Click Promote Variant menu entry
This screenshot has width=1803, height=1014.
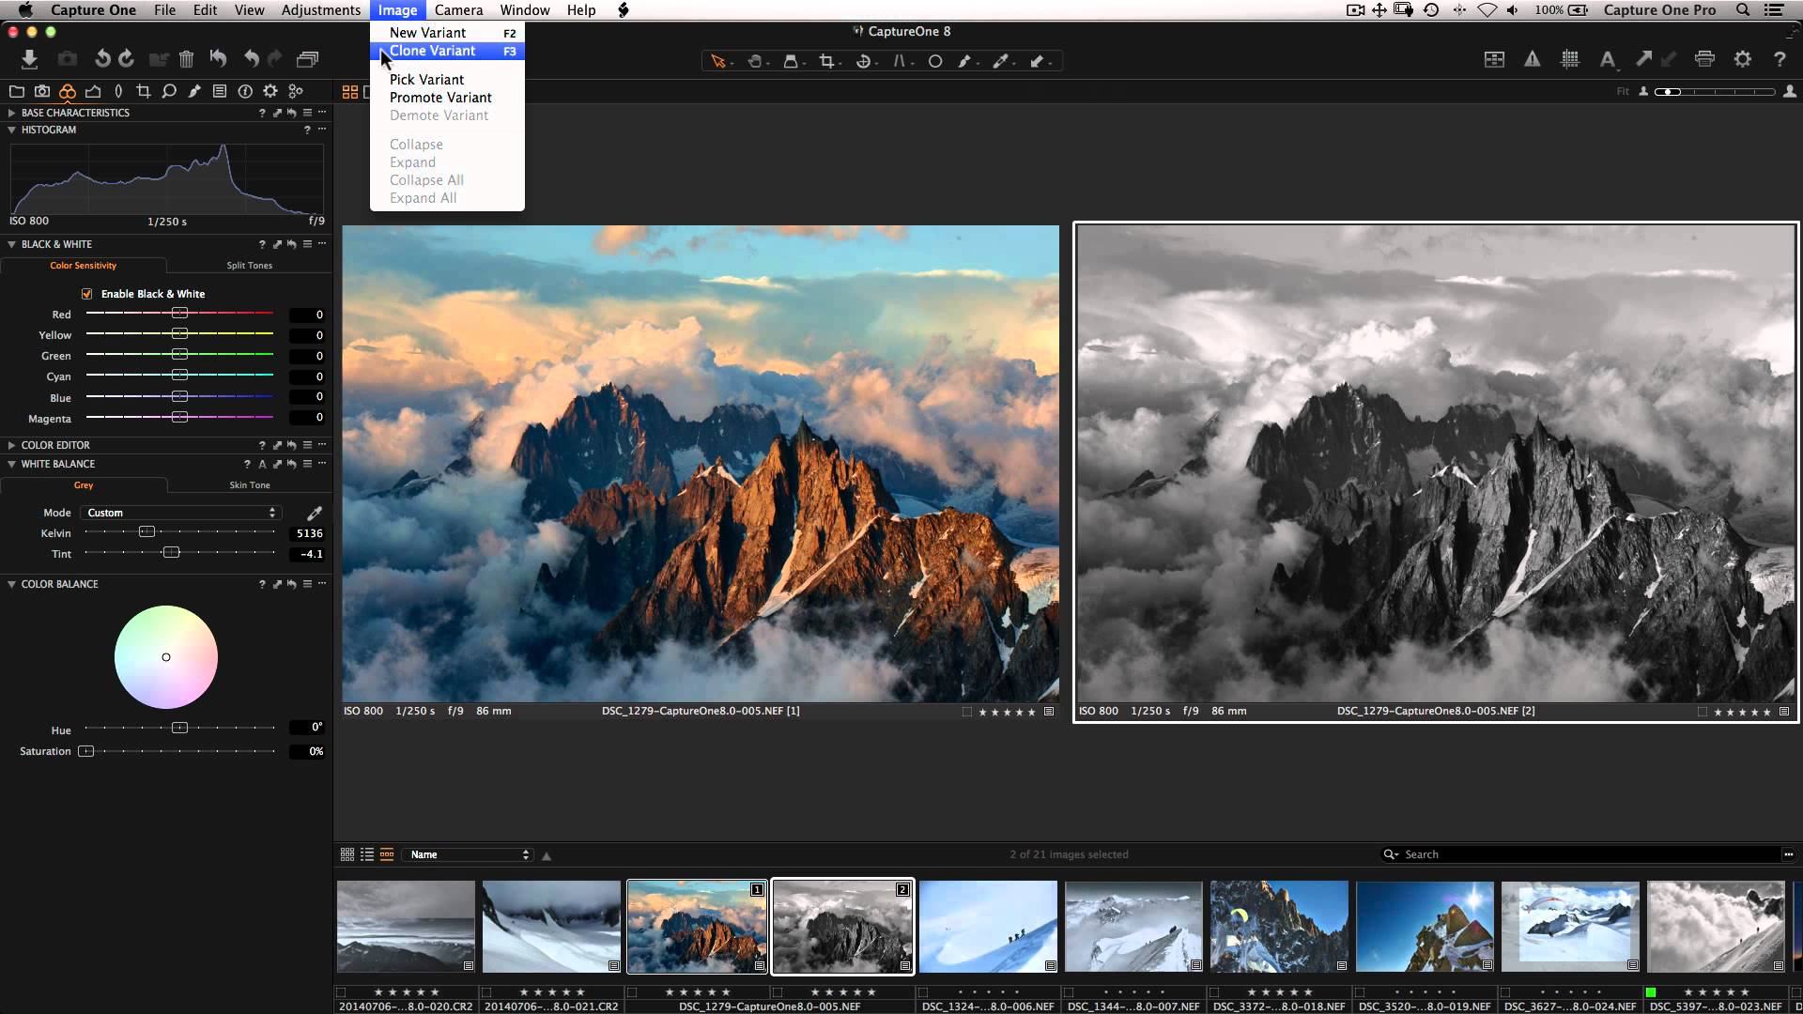(x=440, y=98)
